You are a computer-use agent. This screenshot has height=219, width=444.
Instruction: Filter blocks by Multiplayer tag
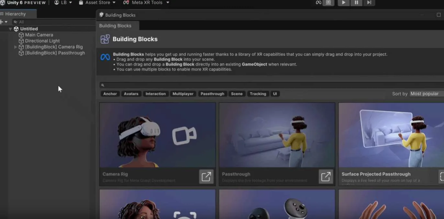coord(183,94)
